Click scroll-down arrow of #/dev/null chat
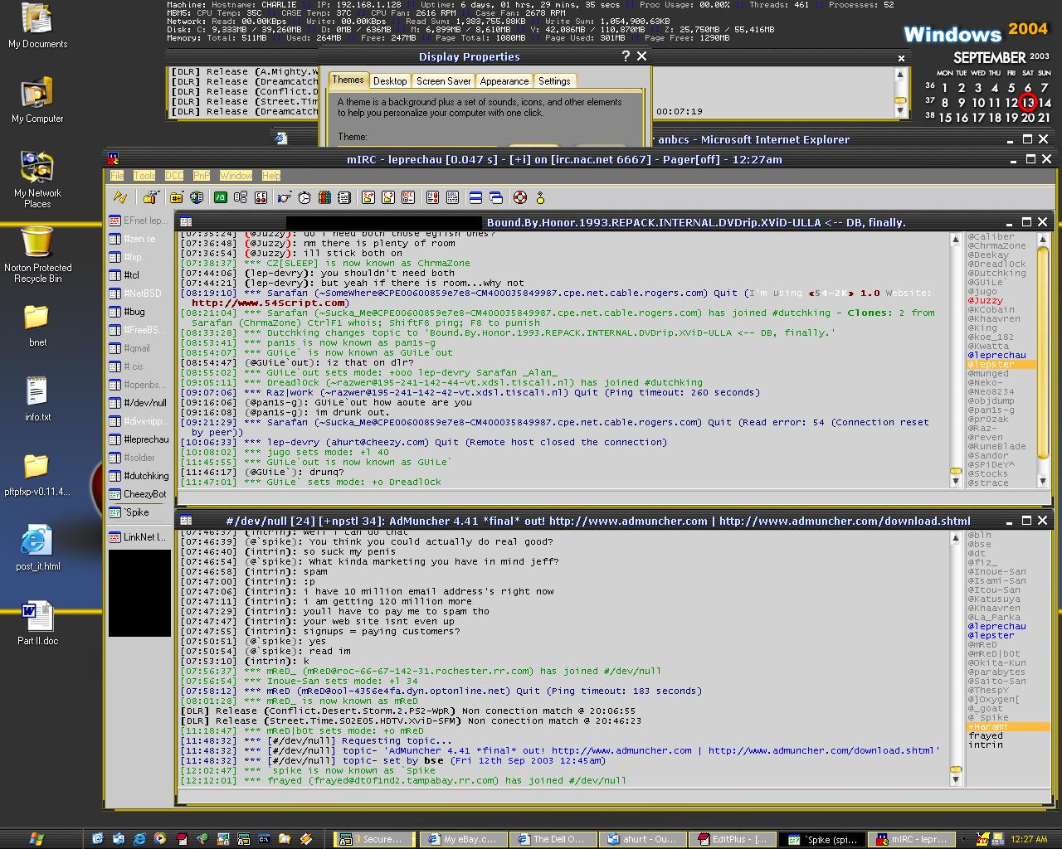Image resolution: width=1062 pixels, height=849 pixels. 956,779
